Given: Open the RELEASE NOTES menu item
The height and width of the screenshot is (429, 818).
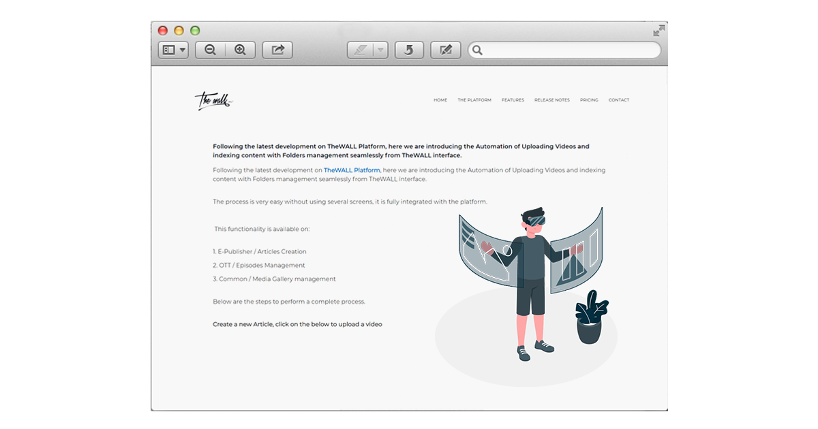Looking at the screenshot, I should pyautogui.click(x=552, y=100).
